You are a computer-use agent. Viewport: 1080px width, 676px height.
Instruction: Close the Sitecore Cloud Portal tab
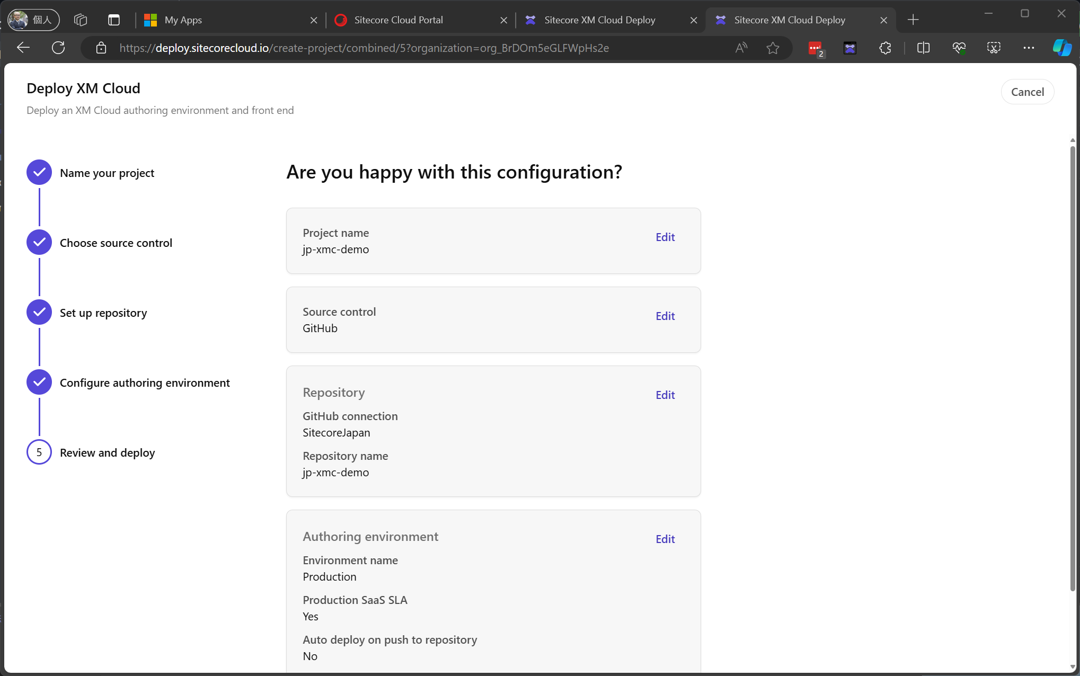tap(503, 20)
